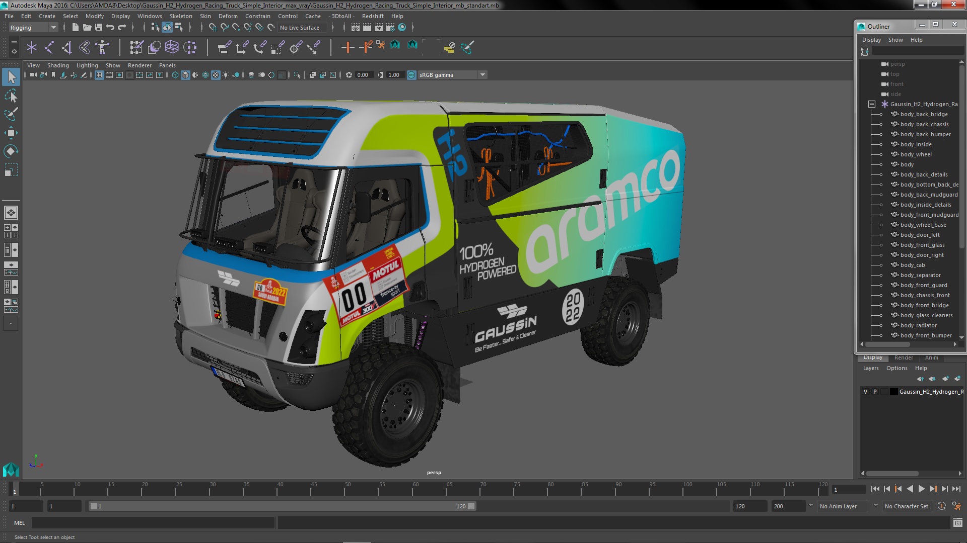Click the MEL command language label

coord(19,523)
